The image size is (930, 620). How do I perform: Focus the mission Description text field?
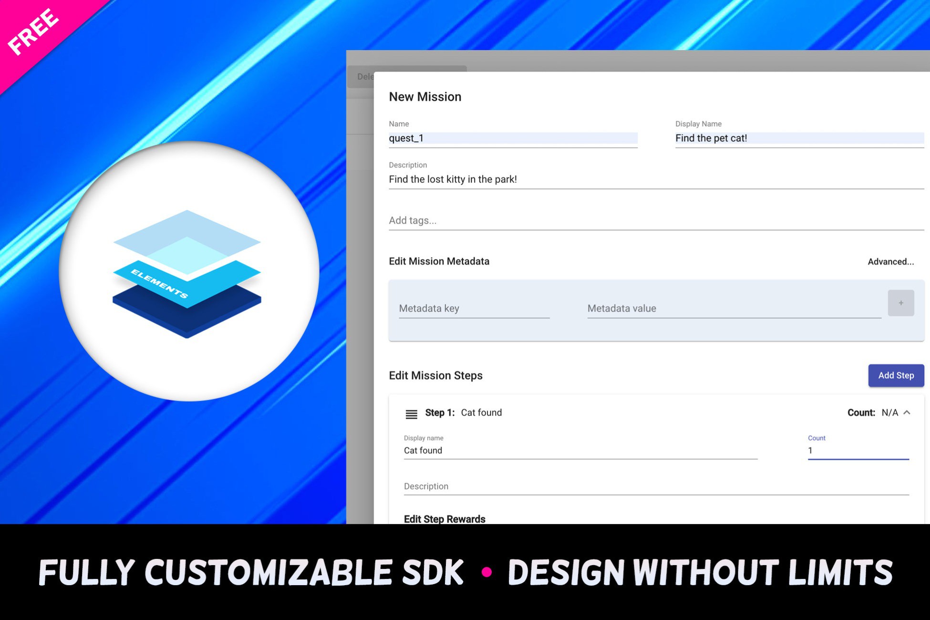click(x=656, y=179)
